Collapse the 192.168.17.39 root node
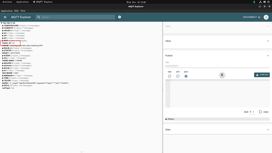 (2, 23)
